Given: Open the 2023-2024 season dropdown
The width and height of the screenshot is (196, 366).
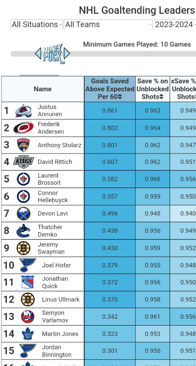Looking at the screenshot, I should 175,25.
